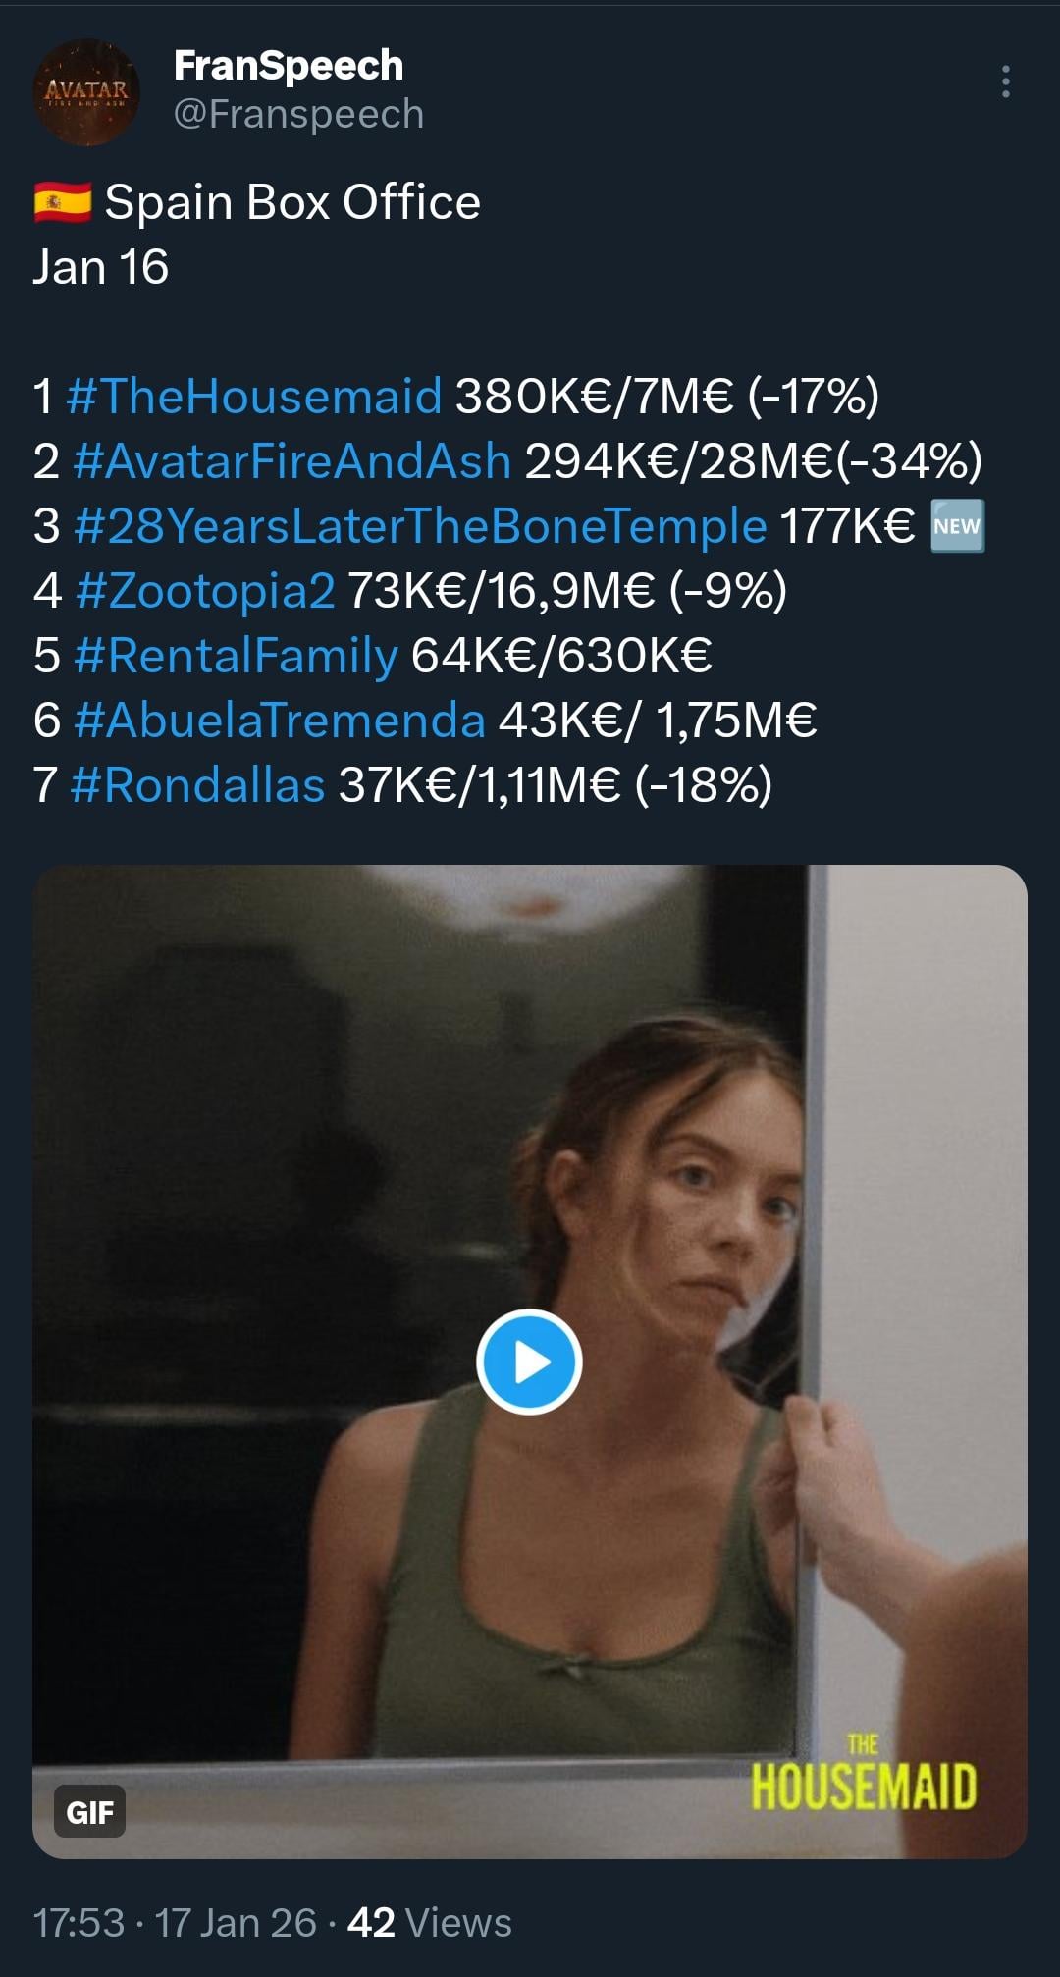Image resolution: width=1060 pixels, height=1977 pixels.
Task: Open the FranSpeech Avatar profile picture
Action: (x=86, y=92)
